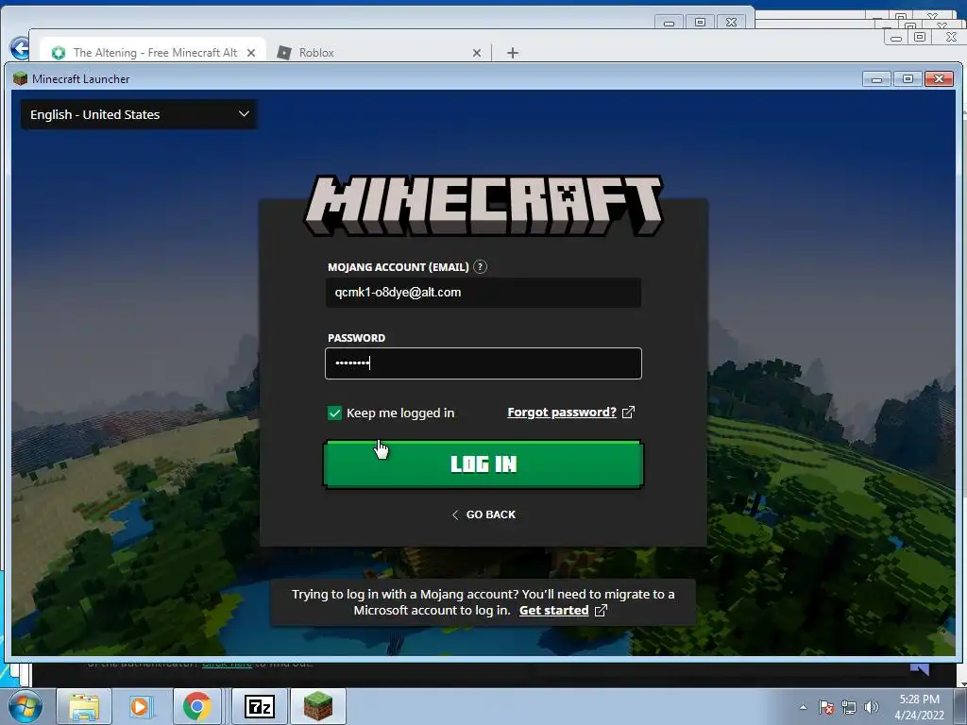Open the Forgot password? link
The image size is (967, 725).
(x=562, y=412)
